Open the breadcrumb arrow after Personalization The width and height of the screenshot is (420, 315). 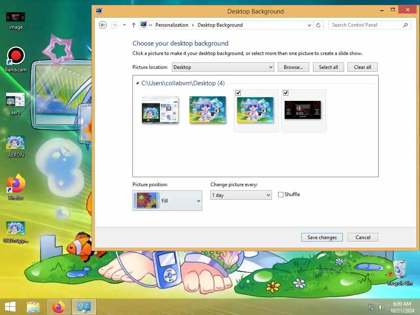click(193, 25)
